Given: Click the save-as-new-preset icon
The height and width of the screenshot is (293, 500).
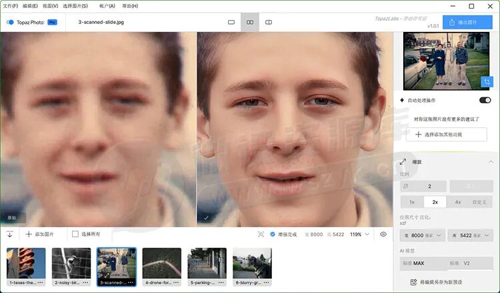Looking at the screenshot, I should (x=413, y=282).
